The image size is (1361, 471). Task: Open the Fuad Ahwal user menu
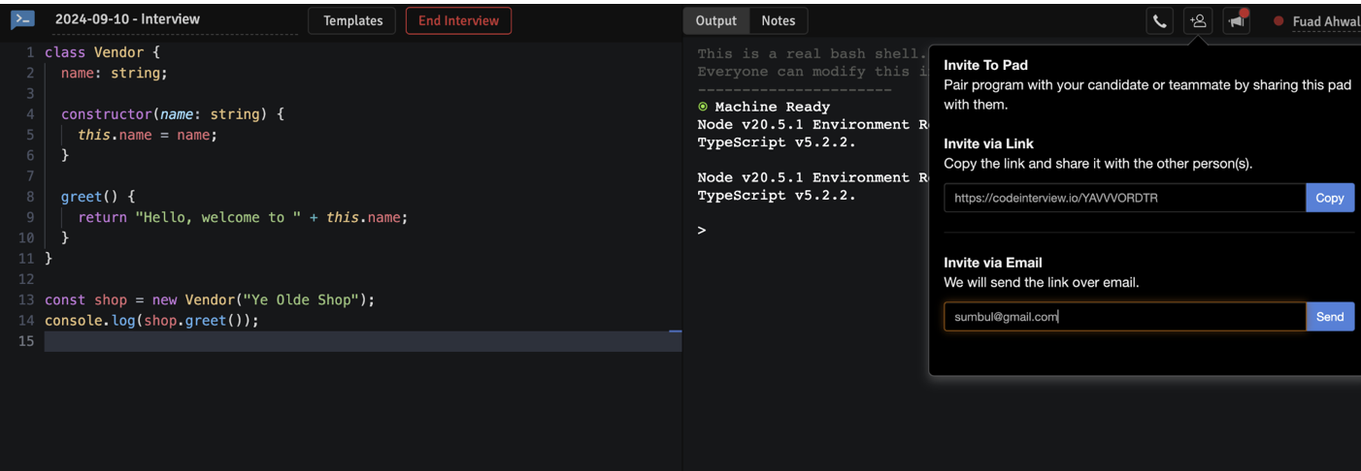1326,21
